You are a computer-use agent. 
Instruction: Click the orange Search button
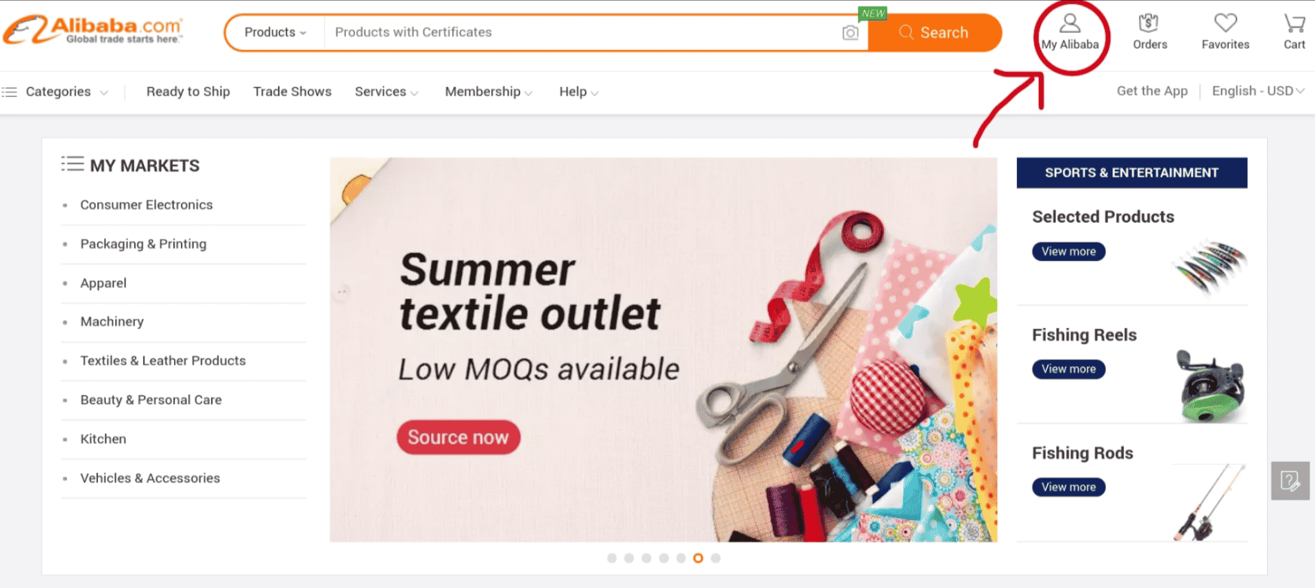point(935,33)
